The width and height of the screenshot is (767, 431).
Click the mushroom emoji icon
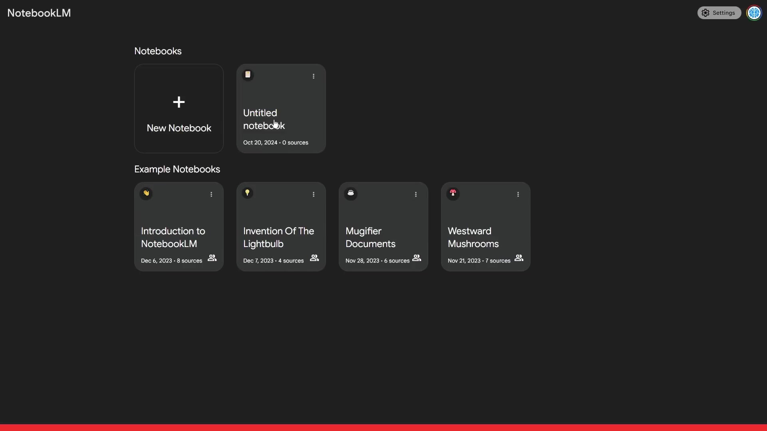click(x=453, y=193)
